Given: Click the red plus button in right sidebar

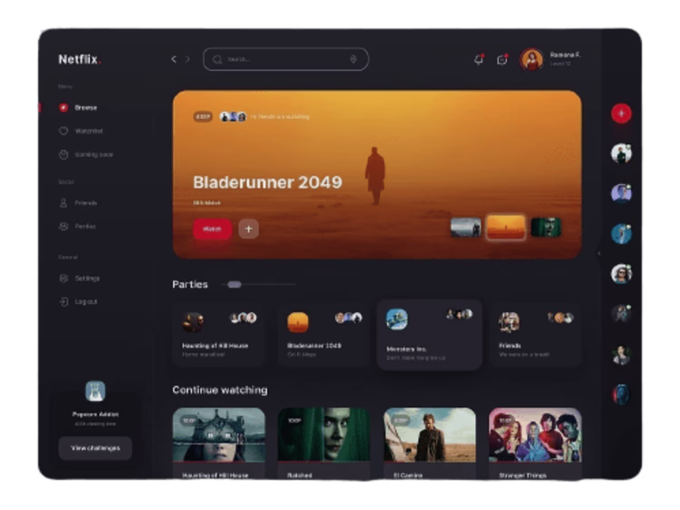Looking at the screenshot, I should click(621, 113).
